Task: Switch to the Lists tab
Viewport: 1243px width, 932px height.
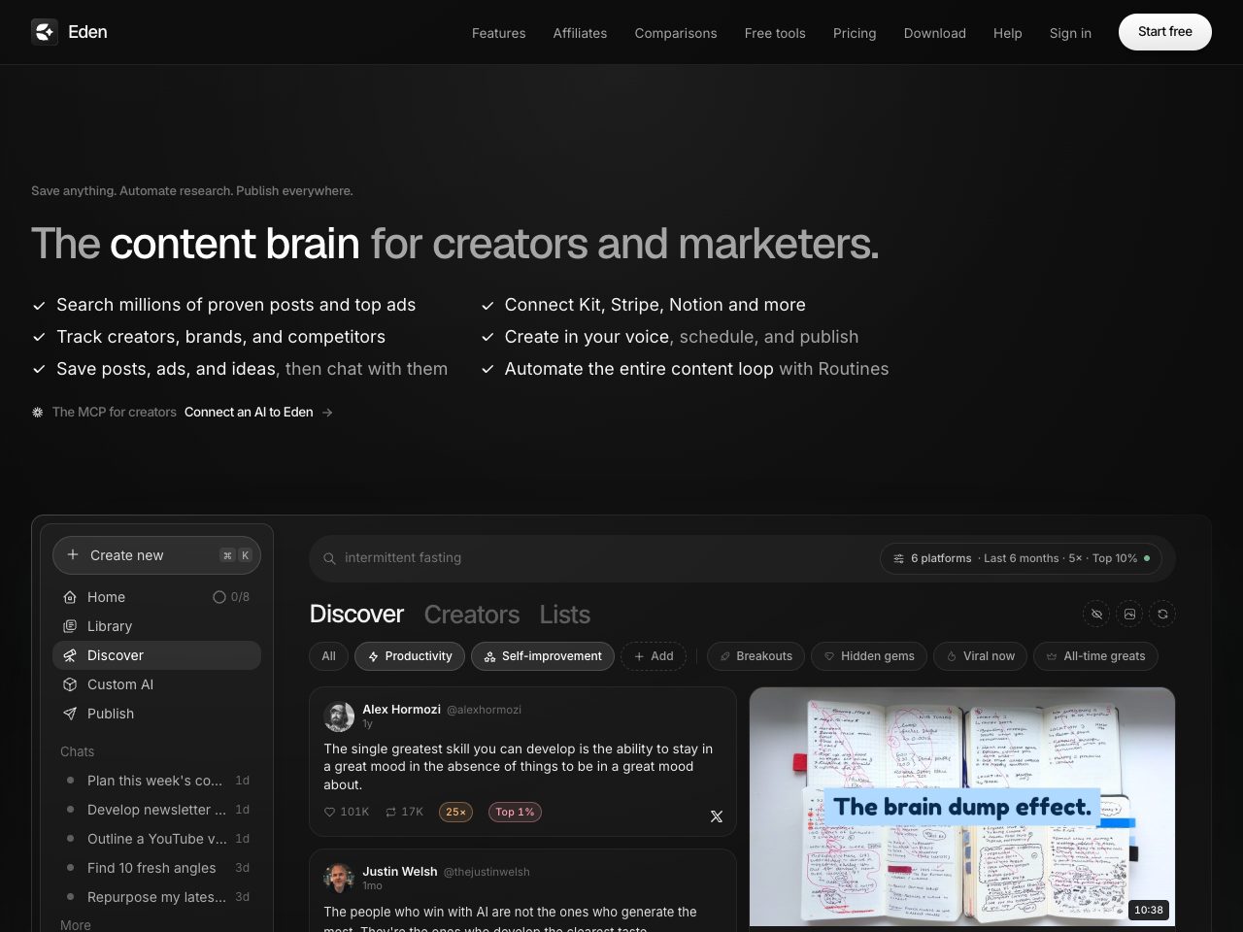Action: (x=565, y=615)
